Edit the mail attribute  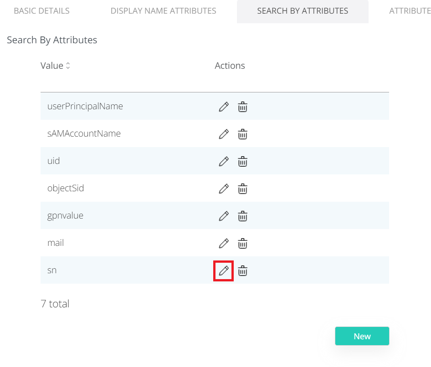point(223,244)
